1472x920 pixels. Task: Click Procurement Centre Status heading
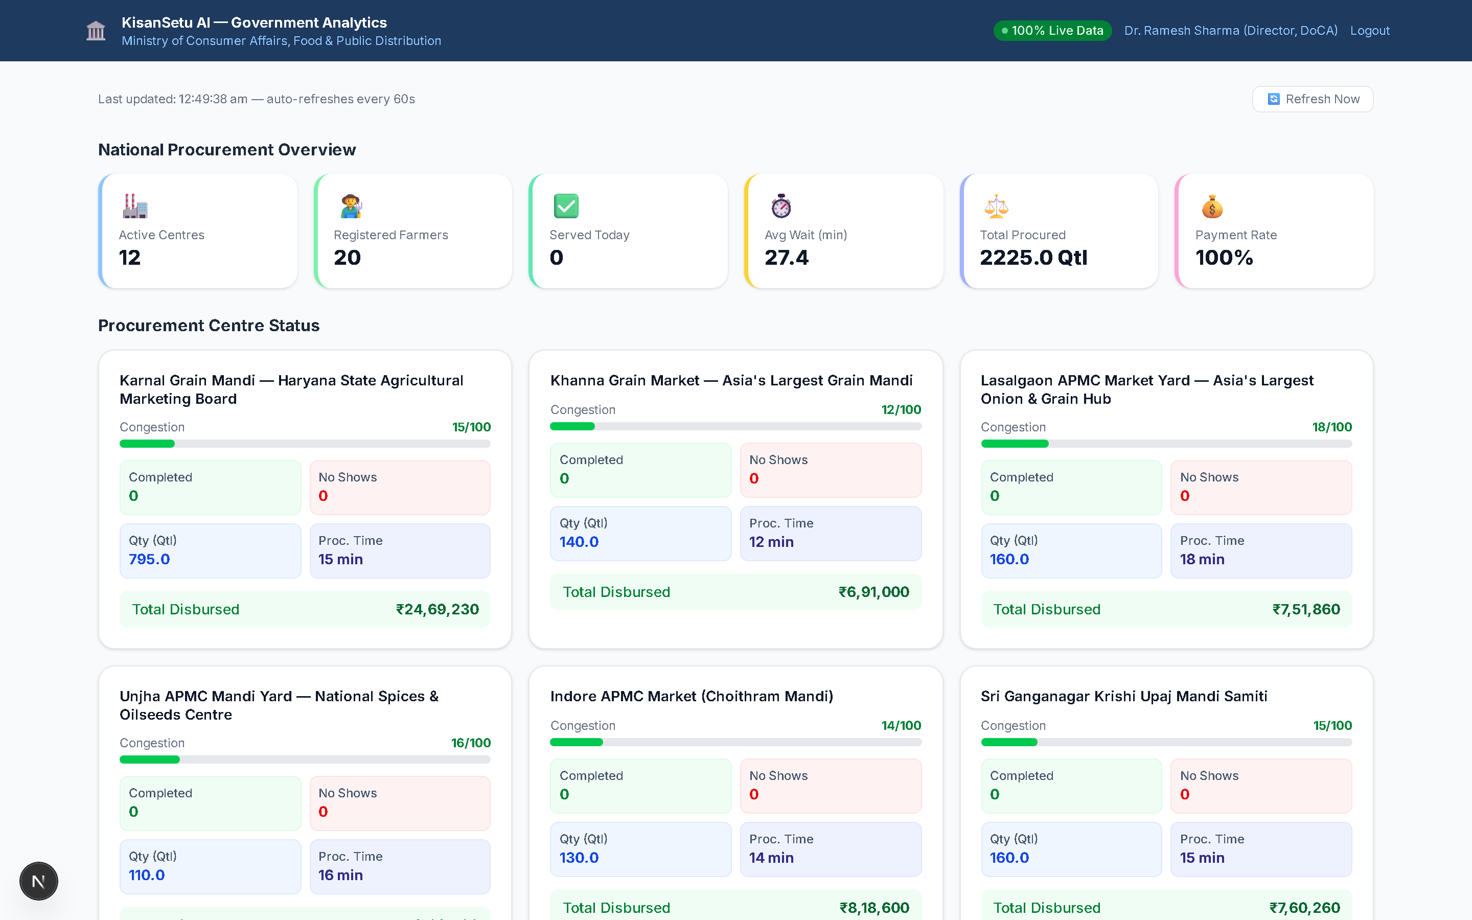pyautogui.click(x=209, y=326)
